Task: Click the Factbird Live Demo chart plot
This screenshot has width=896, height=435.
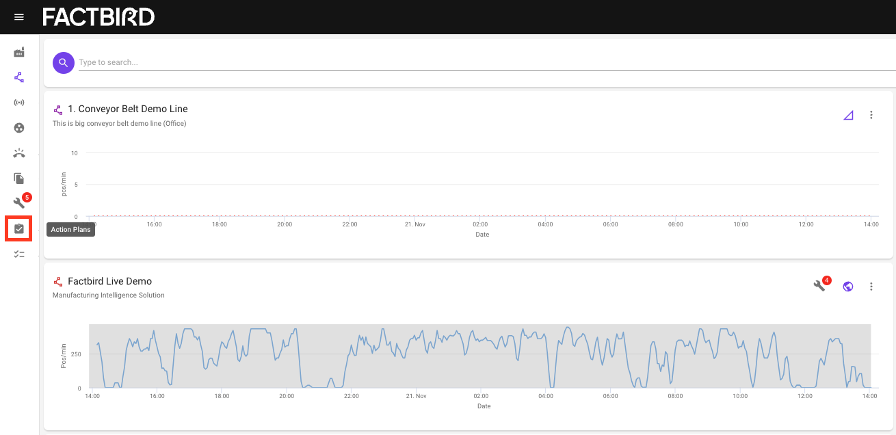Action: (x=480, y=356)
